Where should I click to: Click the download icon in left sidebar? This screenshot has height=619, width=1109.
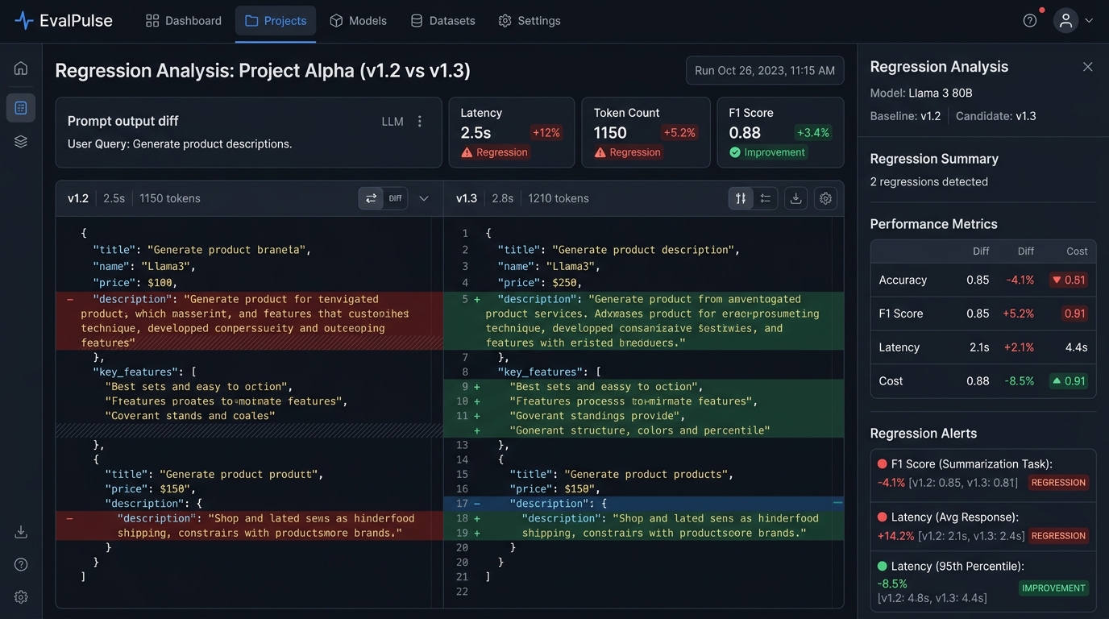(21, 532)
